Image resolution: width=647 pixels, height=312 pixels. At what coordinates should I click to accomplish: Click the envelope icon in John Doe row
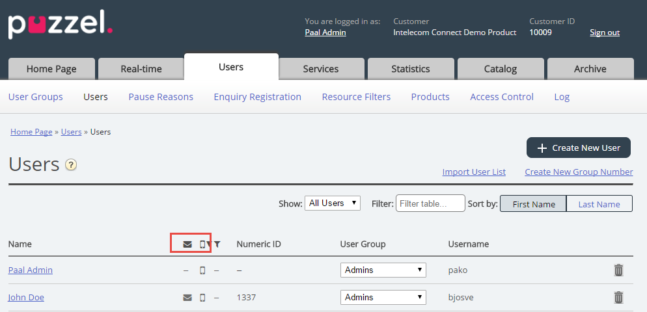[x=187, y=298]
